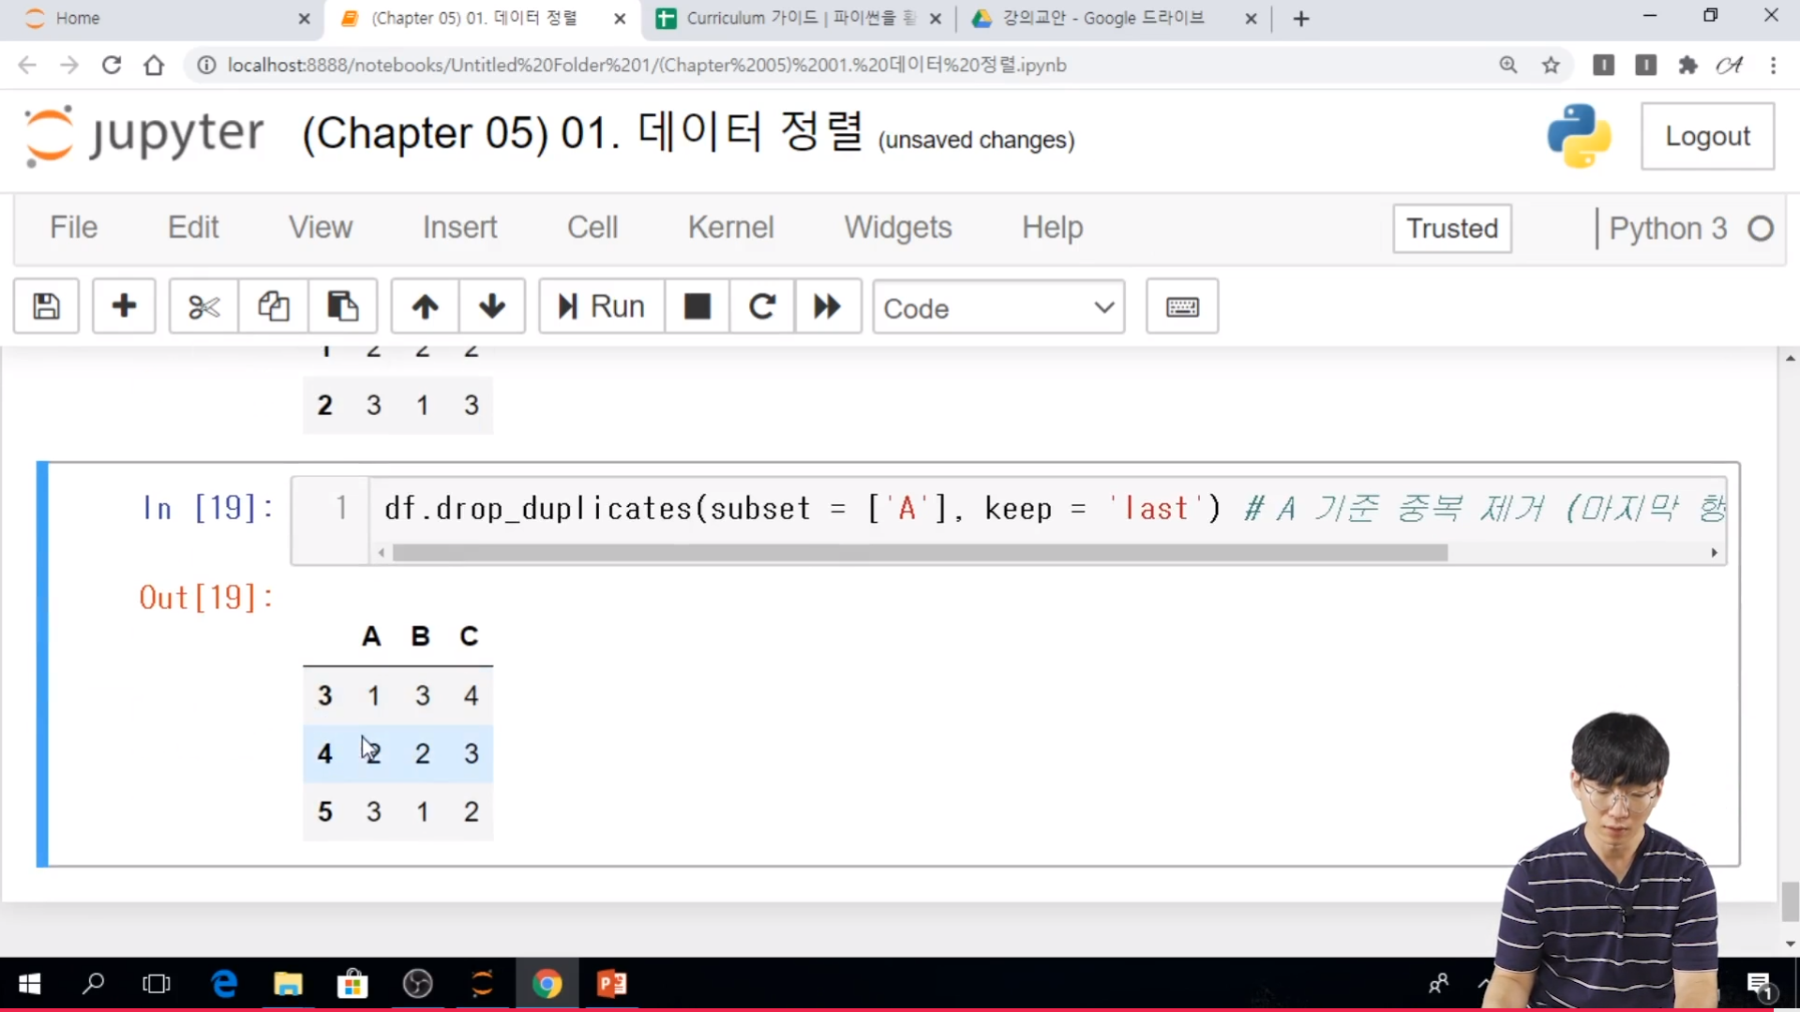Click the Run button
The width and height of the screenshot is (1800, 1012).
pos(601,306)
